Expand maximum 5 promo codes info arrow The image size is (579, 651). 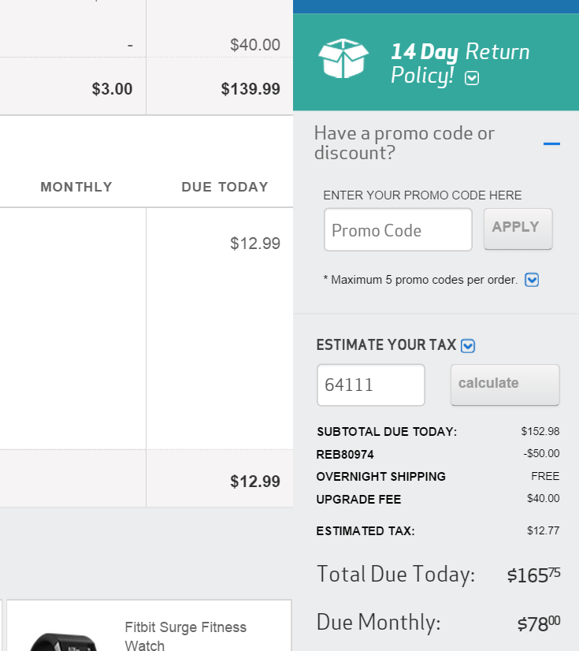532,280
